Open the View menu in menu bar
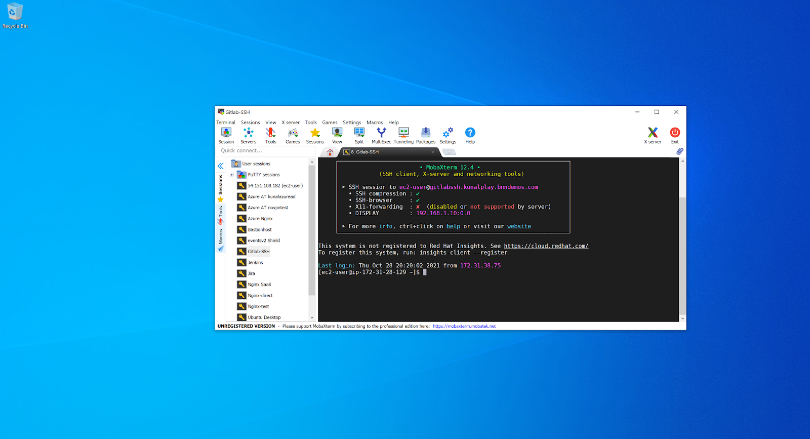Screen dimensions: 810x439 [x=271, y=123]
